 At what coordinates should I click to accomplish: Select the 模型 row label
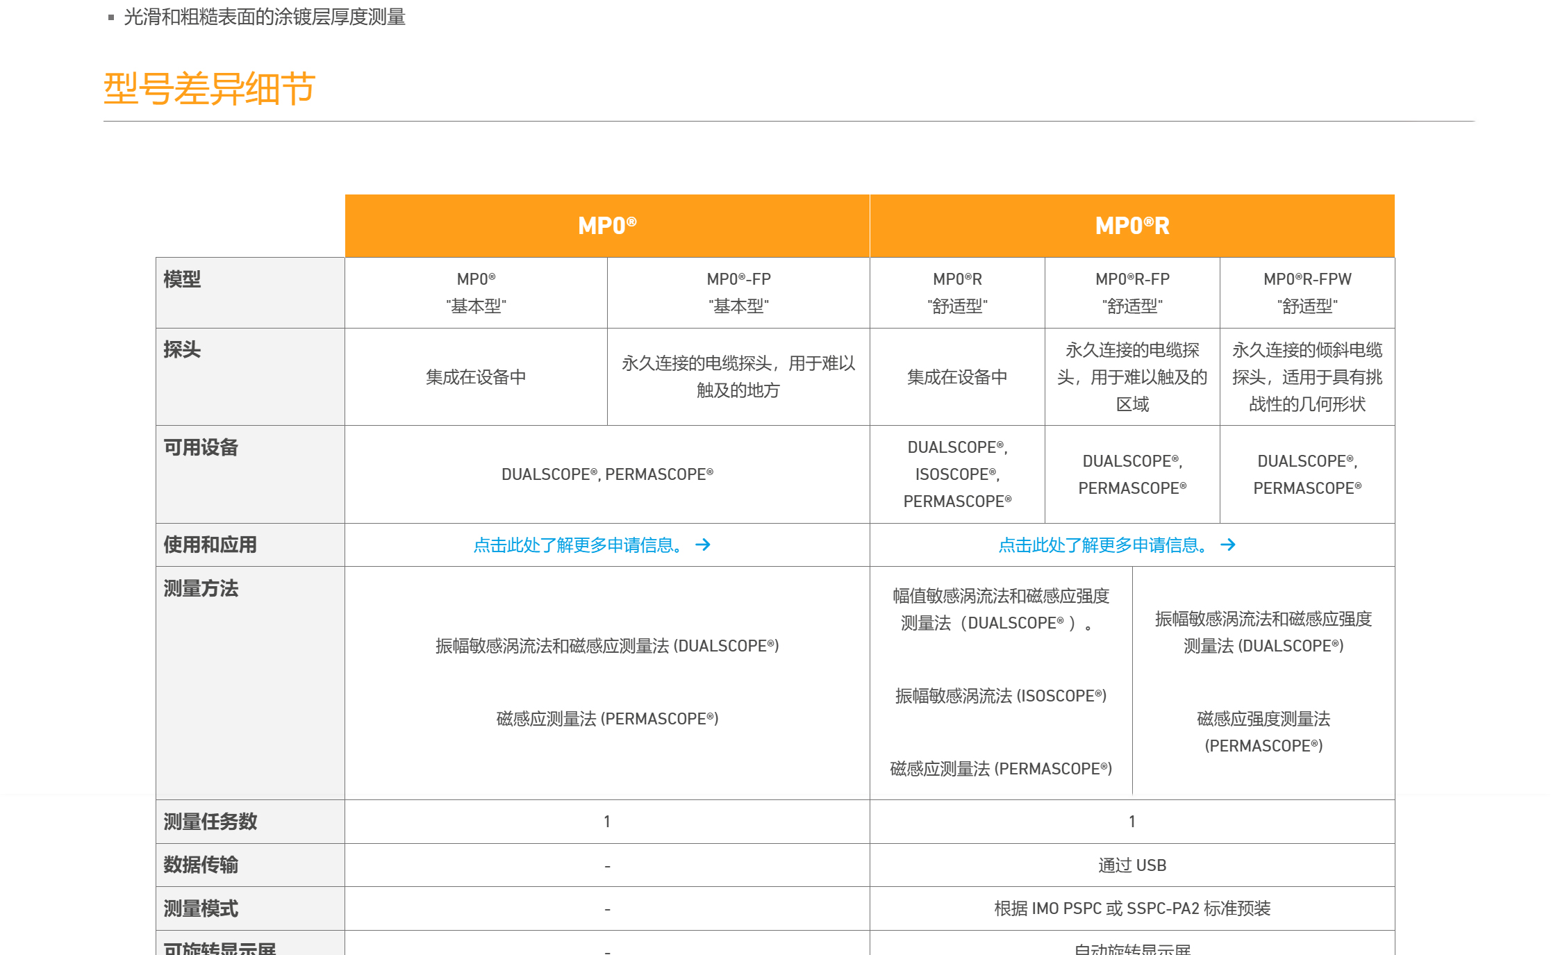click(182, 279)
